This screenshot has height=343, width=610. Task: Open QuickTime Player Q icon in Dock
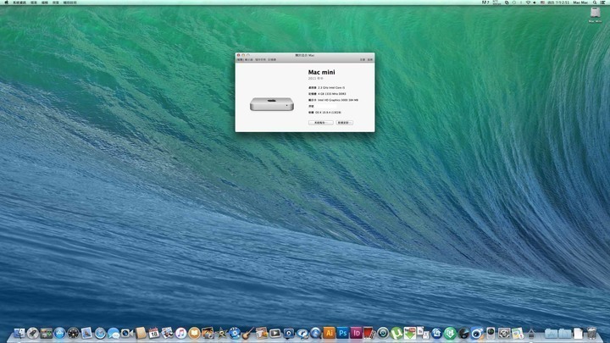(315, 333)
